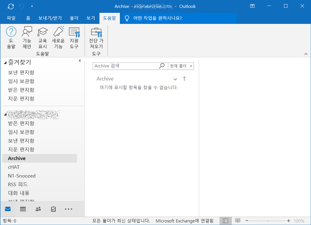
Task: Click the Send/Receive All Folders sync icon
Action: click(11, 7)
